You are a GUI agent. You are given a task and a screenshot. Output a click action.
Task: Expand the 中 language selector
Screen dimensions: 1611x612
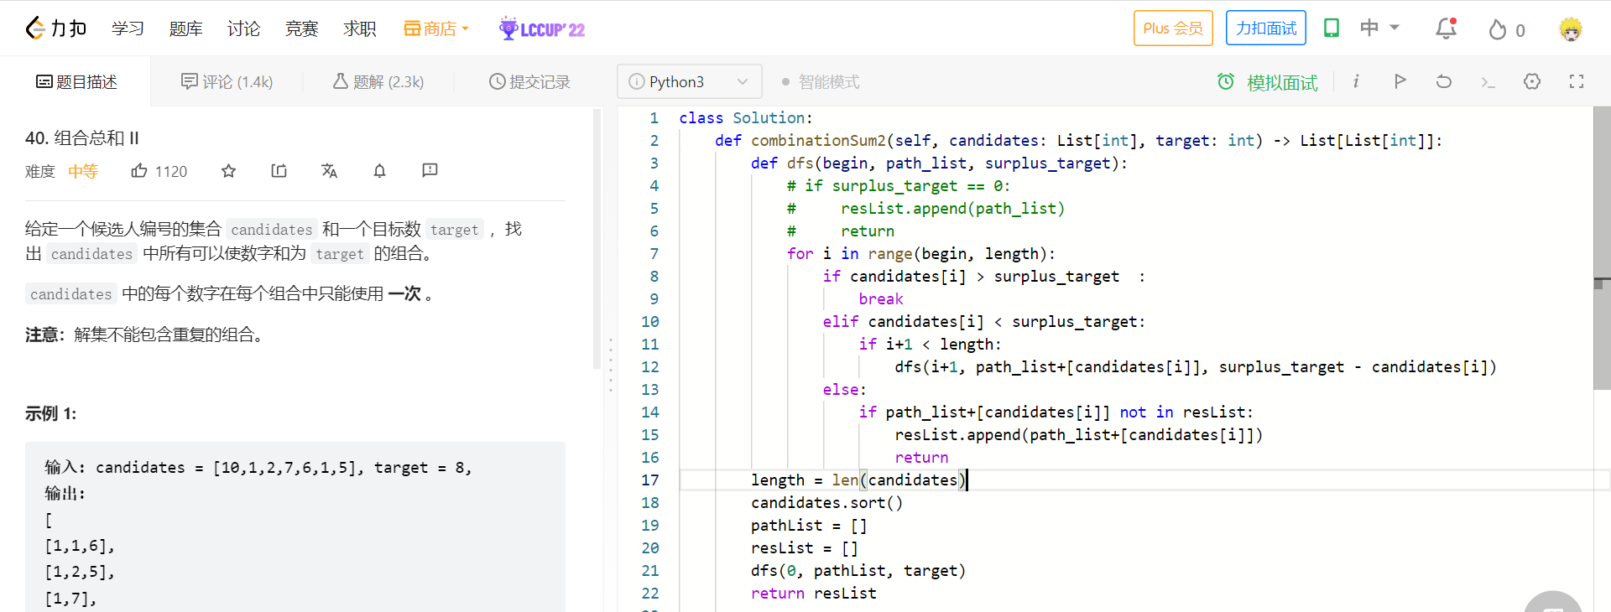pyautogui.click(x=1379, y=28)
